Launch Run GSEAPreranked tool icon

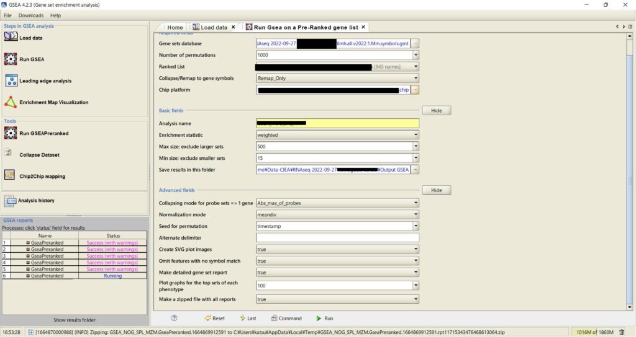tap(11, 133)
